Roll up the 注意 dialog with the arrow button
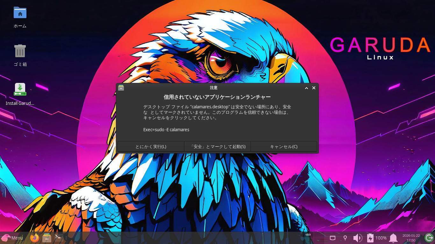The height and width of the screenshot is (244, 435). [x=306, y=88]
